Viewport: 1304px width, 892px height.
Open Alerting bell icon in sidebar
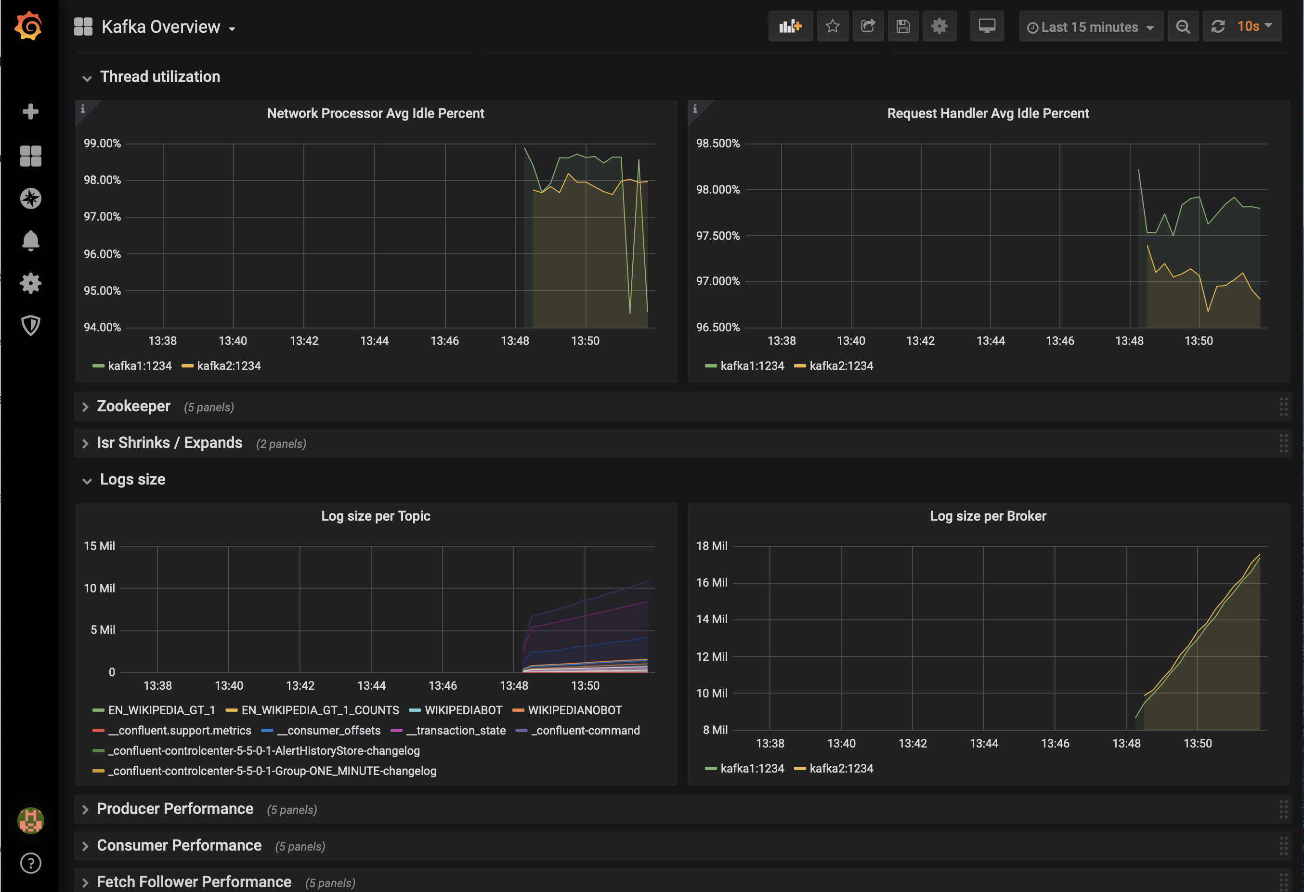tap(30, 241)
